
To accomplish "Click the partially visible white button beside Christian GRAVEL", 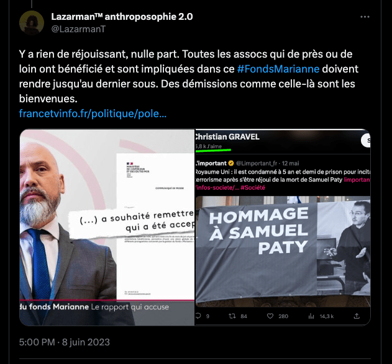I will pos(366,141).
